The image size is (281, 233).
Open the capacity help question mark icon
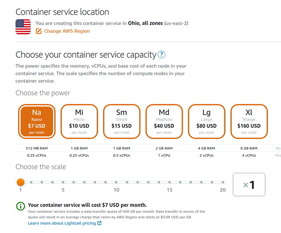coord(161,55)
